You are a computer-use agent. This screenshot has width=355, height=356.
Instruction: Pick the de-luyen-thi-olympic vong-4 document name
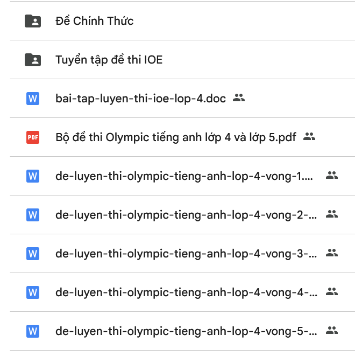pyautogui.click(x=186, y=292)
